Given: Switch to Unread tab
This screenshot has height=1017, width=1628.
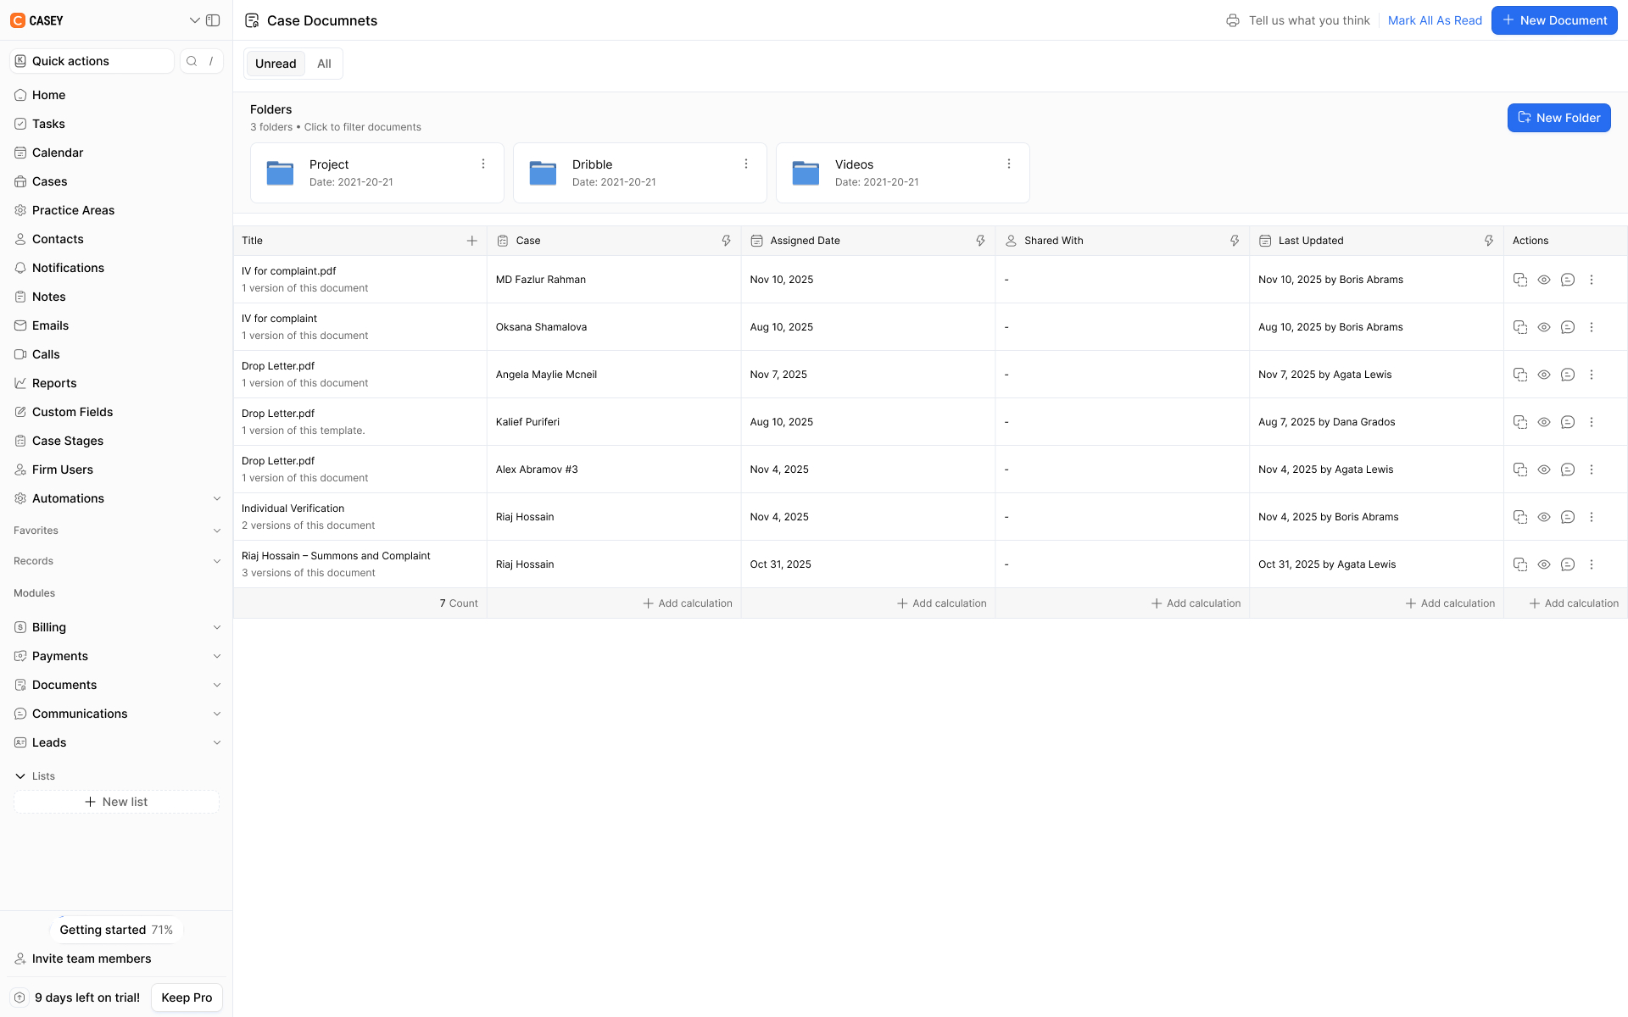Looking at the screenshot, I should tap(276, 64).
